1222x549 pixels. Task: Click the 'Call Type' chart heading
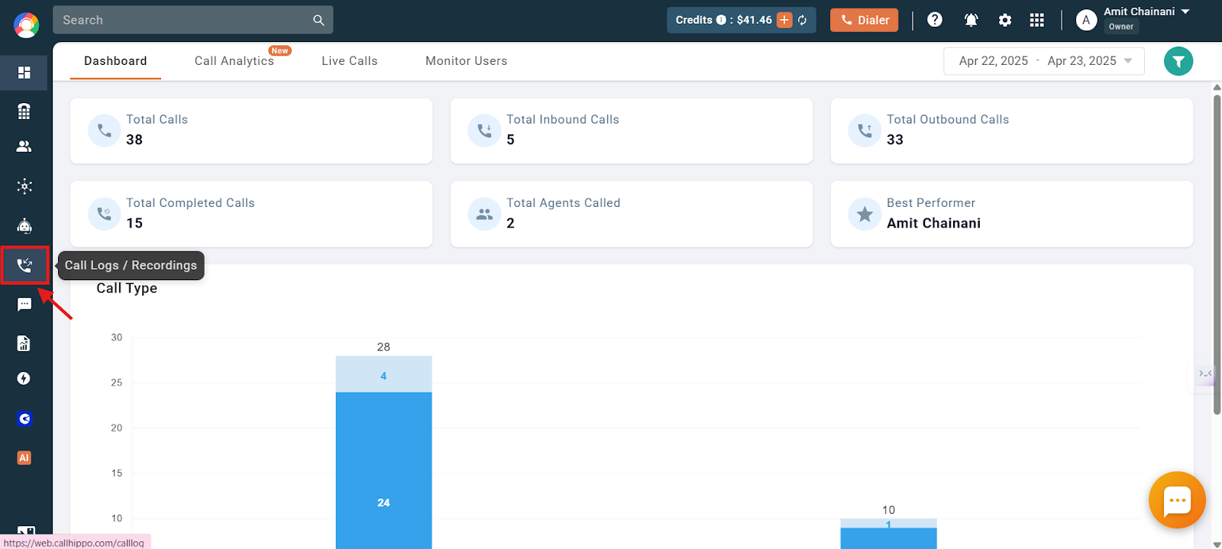pos(127,288)
